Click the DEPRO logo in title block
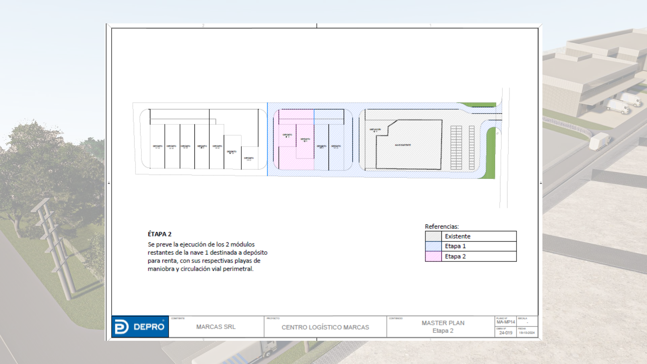The width and height of the screenshot is (647, 364). click(140, 327)
